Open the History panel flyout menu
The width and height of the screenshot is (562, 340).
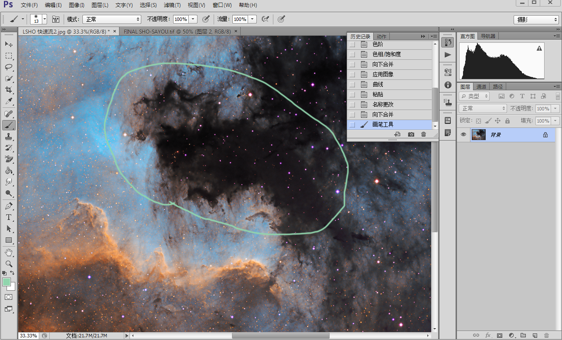pos(434,36)
